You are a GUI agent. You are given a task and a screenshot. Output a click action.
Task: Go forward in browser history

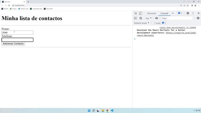pyautogui.click(x=6, y=6)
